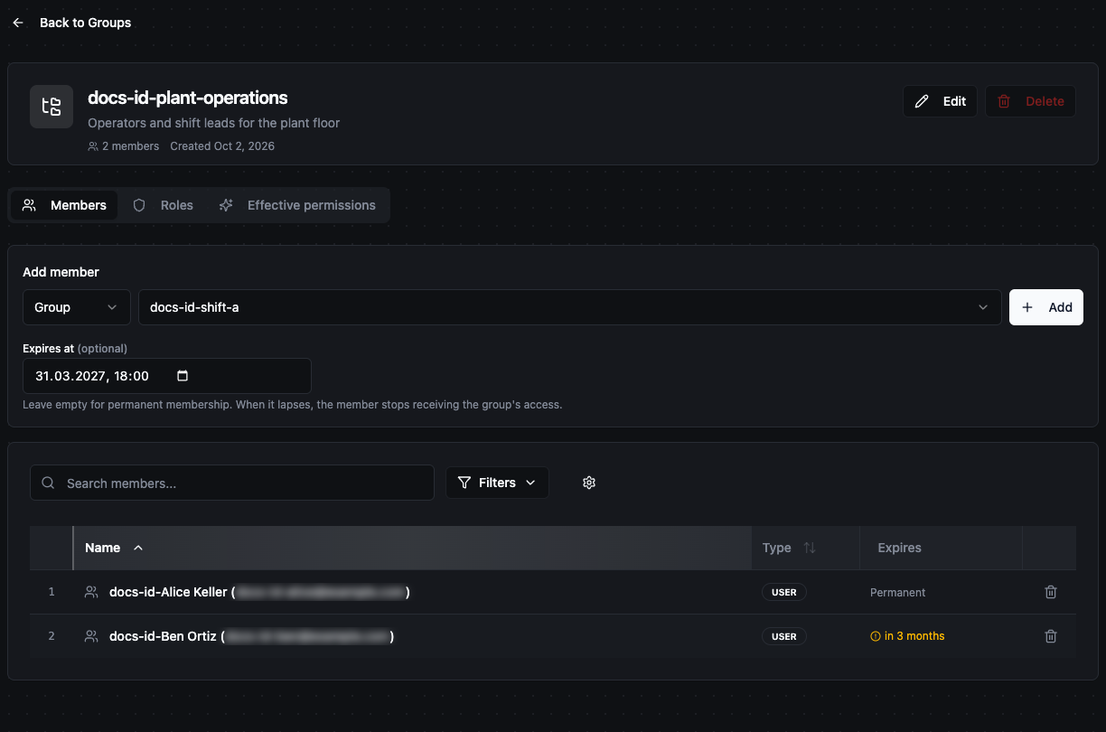Click the user icon beside Alice Keller
This screenshot has width=1106, height=732.
click(91, 592)
